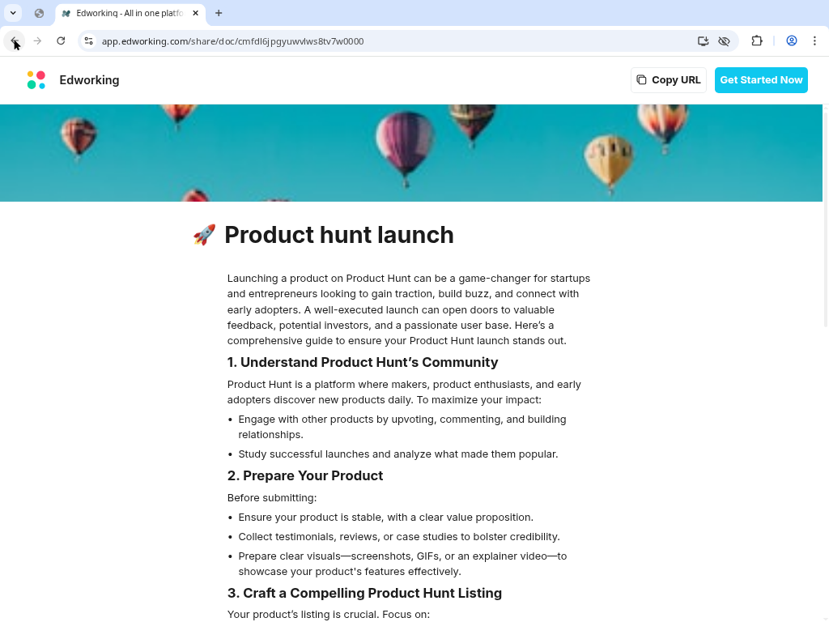
Task: Click the rocket emoji beside the title
Action: (204, 235)
